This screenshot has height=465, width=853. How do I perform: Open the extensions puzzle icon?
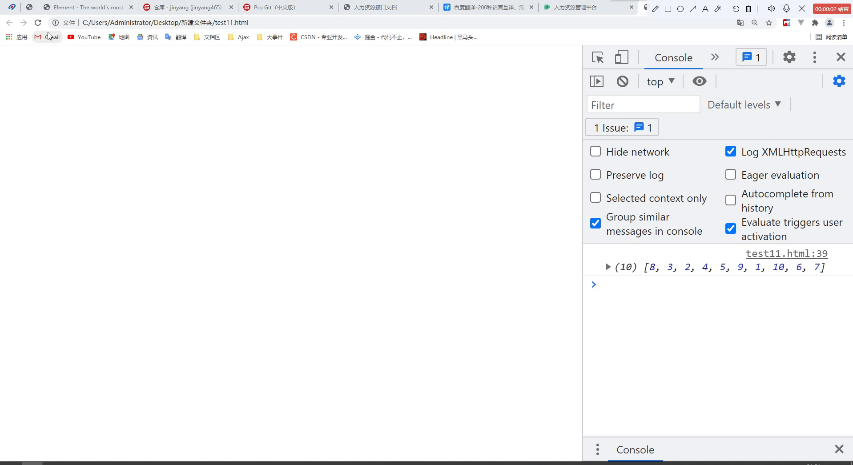pos(815,23)
